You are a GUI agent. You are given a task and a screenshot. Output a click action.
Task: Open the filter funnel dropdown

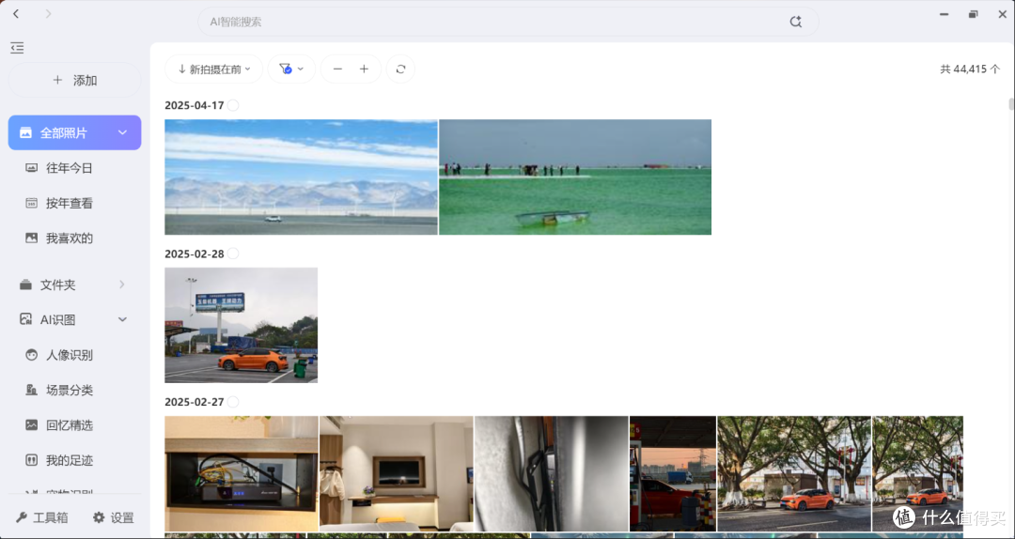pos(291,69)
